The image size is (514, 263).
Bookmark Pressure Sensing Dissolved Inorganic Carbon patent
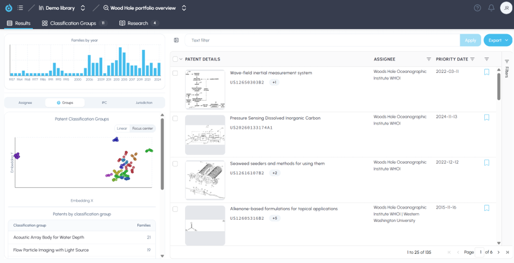(x=487, y=117)
